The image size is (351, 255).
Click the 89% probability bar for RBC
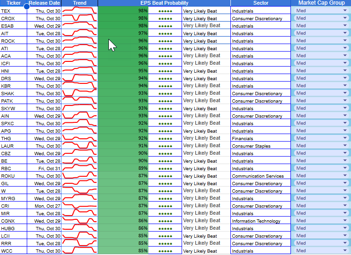pos(123,168)
